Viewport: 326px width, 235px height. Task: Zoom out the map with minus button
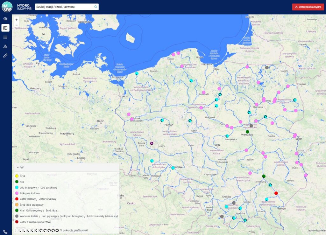pyautogui.click(x=17, y=25)
